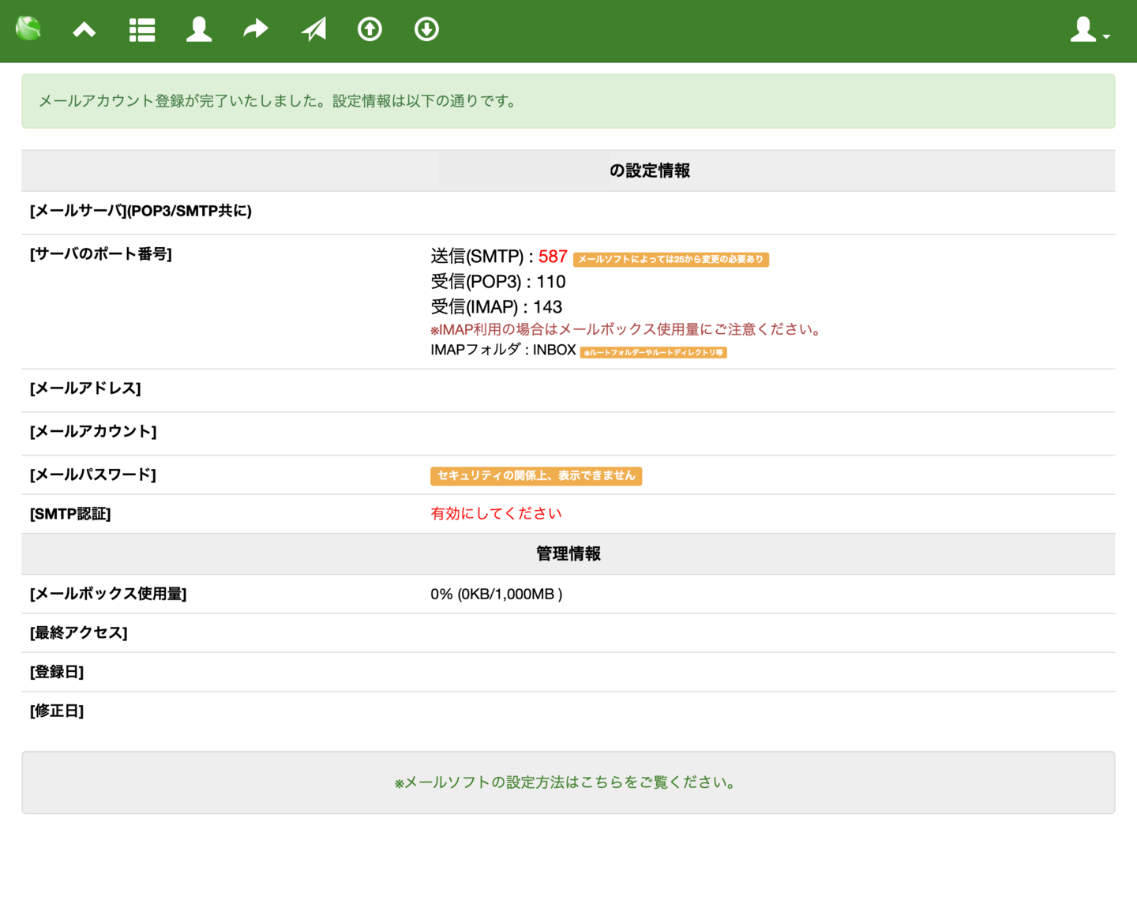Click the curved forward arrow icon

click(x=255, y=30)
